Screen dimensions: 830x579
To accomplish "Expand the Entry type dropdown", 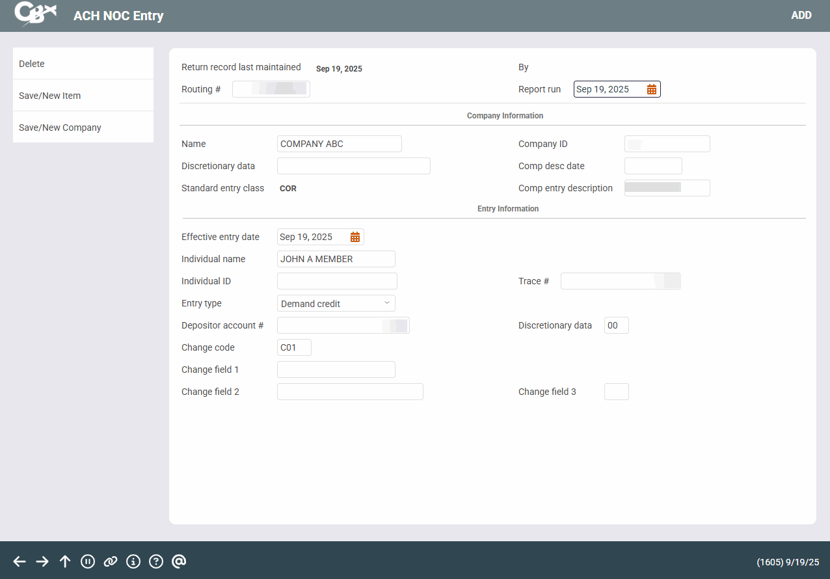I will (x=336, y=303).
